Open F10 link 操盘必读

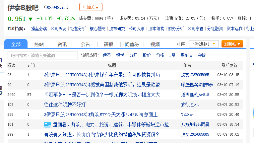click(x=39, y=29)
